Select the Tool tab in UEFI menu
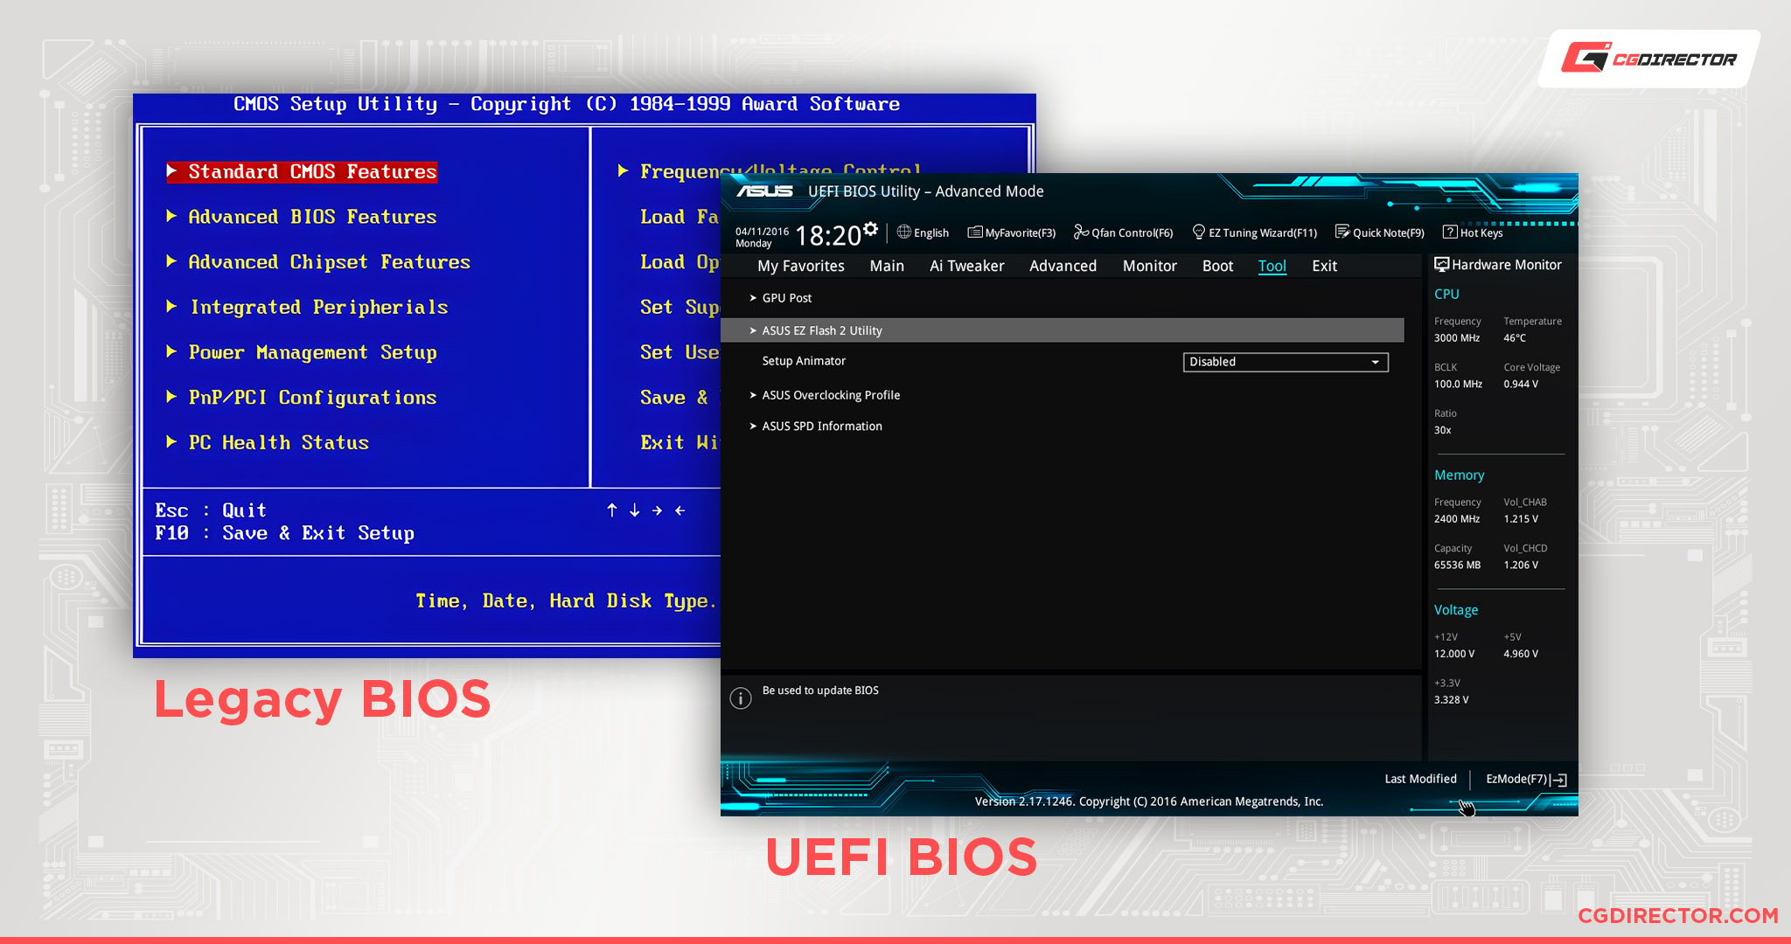 (x=1273, y=266)
